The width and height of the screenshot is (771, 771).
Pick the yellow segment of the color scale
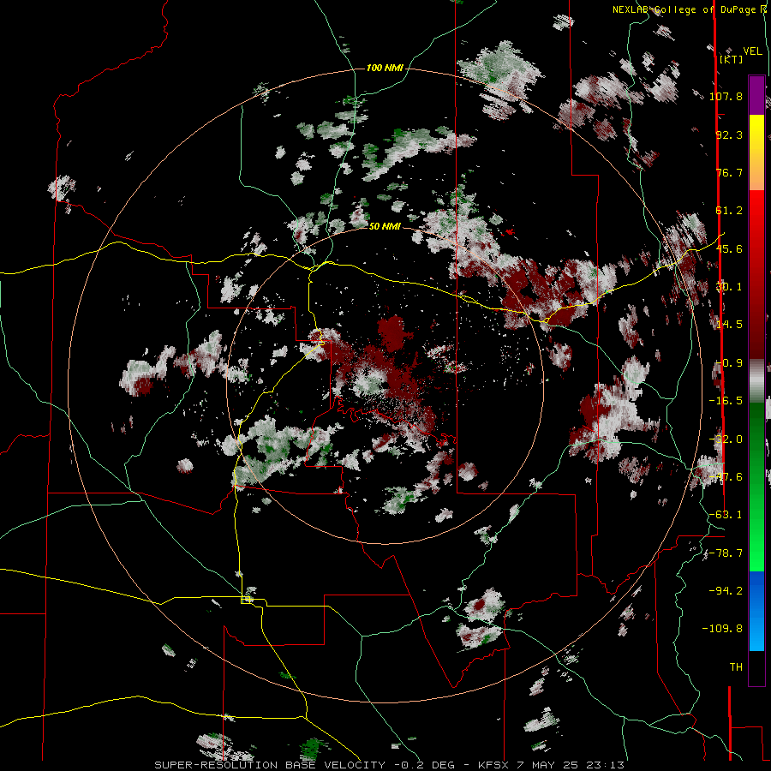point(756,133)
